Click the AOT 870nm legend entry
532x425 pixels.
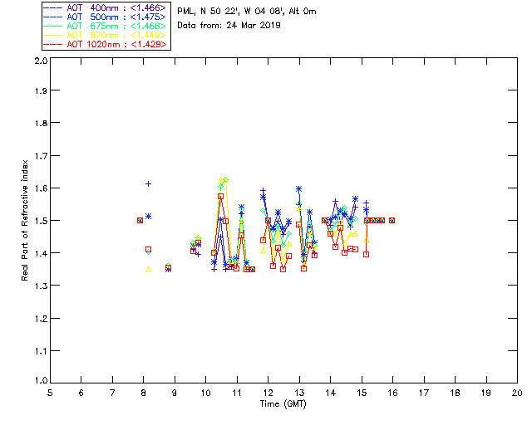coord(106,35)
